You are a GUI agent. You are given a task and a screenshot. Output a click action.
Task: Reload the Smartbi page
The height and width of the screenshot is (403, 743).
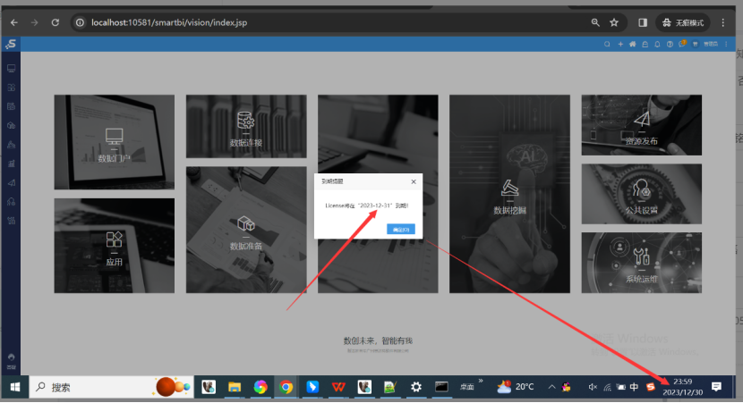click(x=56, y=22)
